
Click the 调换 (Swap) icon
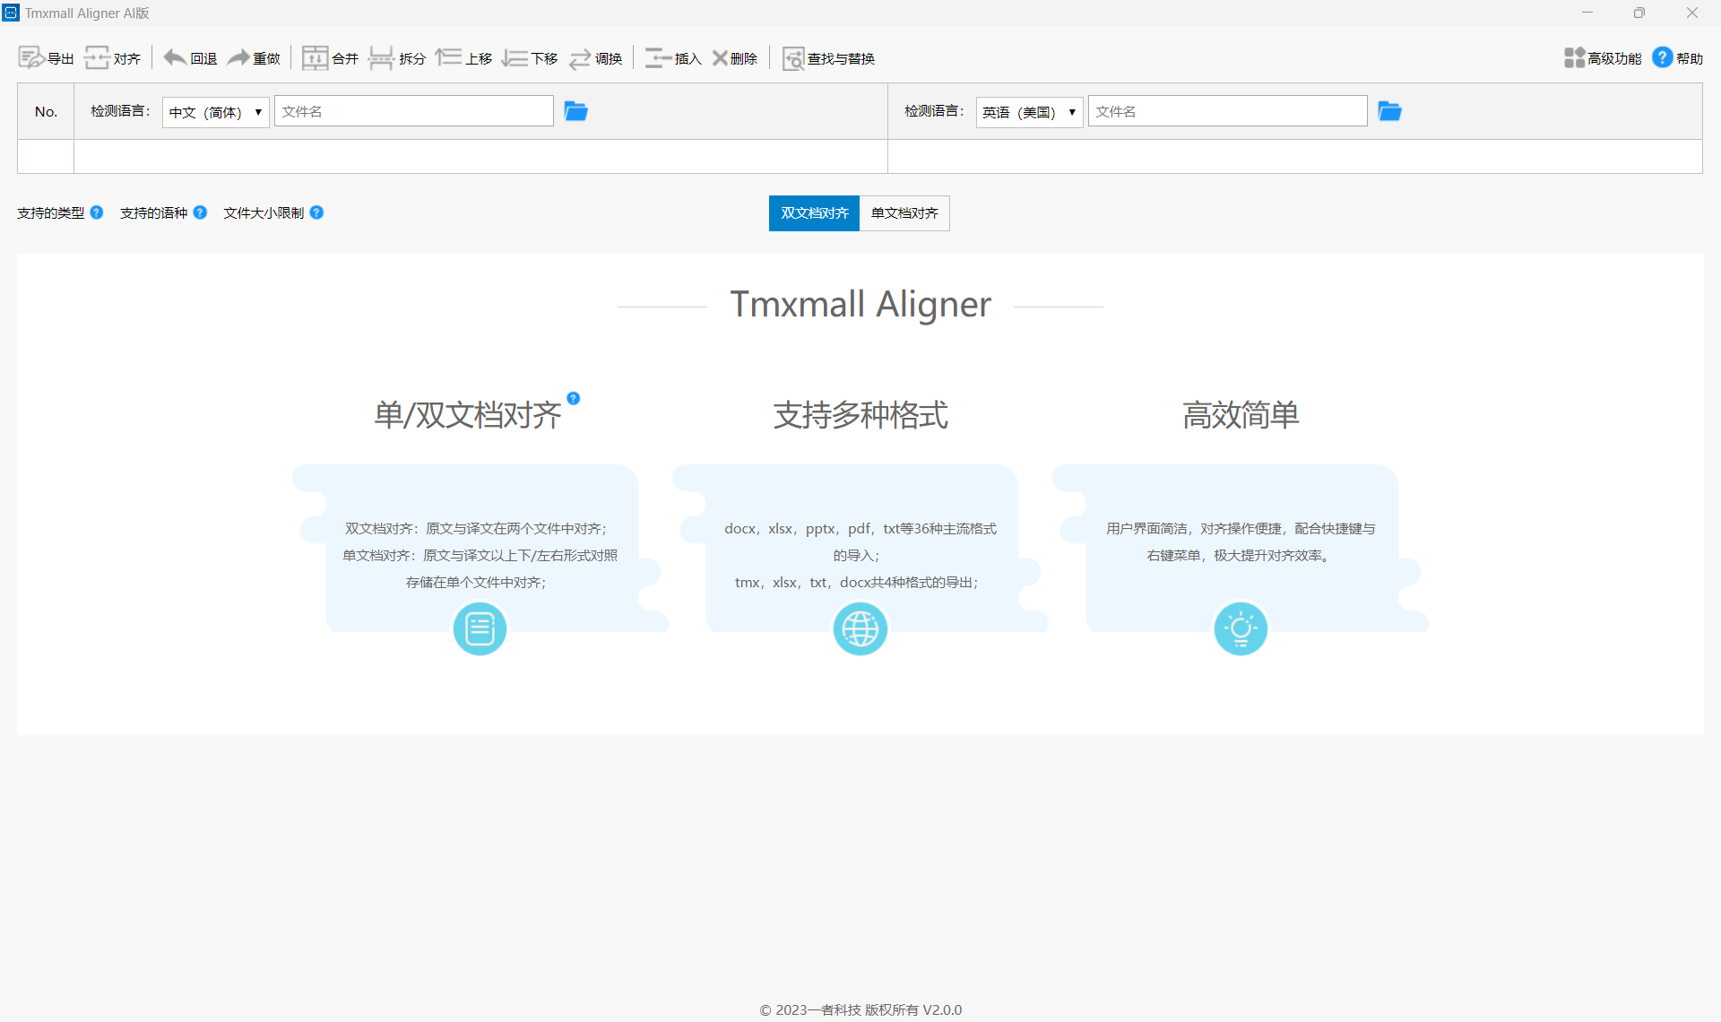pos(595,57)
